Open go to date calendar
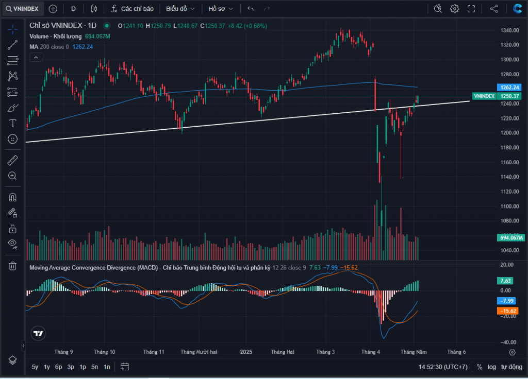528x379 pixels. pyautogui.click(x=125, y=367)
